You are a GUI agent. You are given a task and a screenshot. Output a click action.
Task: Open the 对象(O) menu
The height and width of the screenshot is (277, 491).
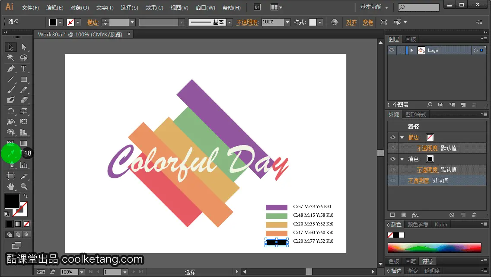pos(80,7)
